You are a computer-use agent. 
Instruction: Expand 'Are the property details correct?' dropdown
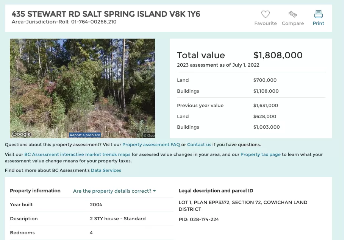coord(114,191)
